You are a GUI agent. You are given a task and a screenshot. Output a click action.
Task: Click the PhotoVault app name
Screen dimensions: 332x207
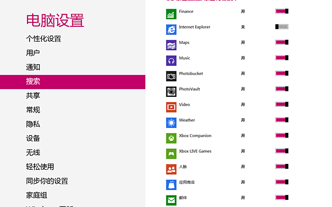tap(189, 89)
